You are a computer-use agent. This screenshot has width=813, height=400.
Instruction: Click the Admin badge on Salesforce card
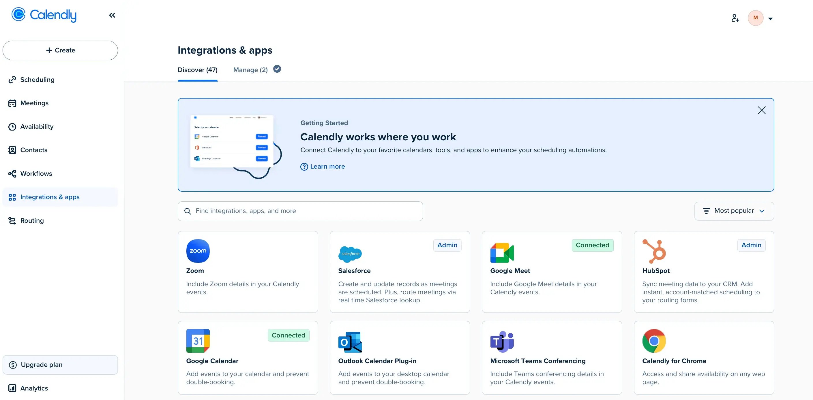pos(447,245)
